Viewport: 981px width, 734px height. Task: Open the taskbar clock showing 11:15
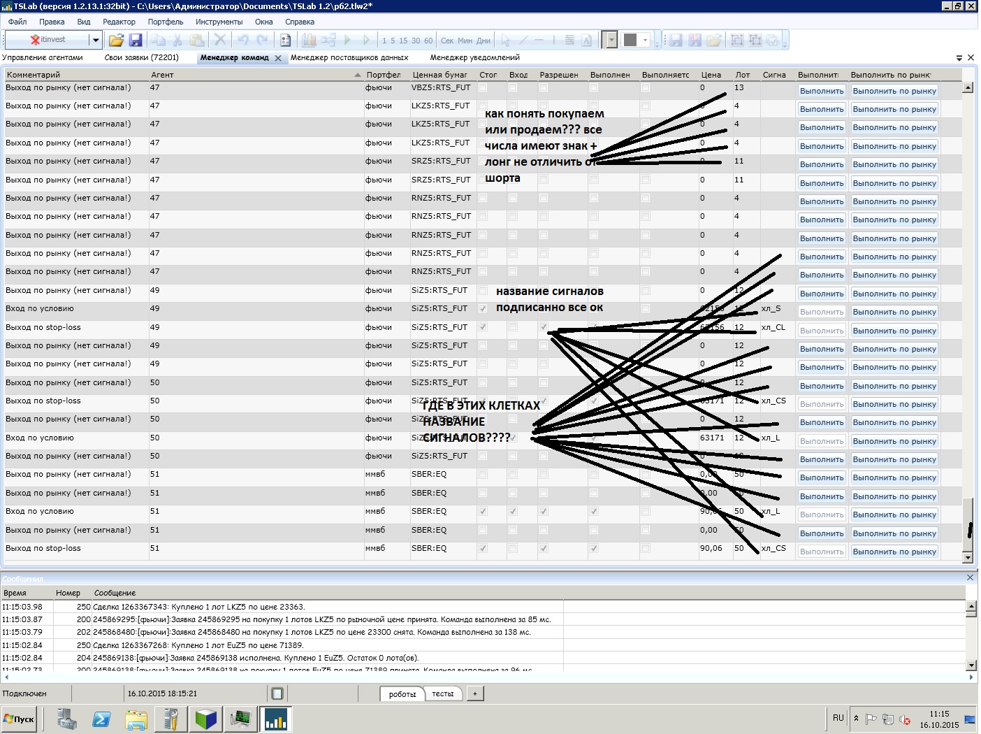[939, 719]
